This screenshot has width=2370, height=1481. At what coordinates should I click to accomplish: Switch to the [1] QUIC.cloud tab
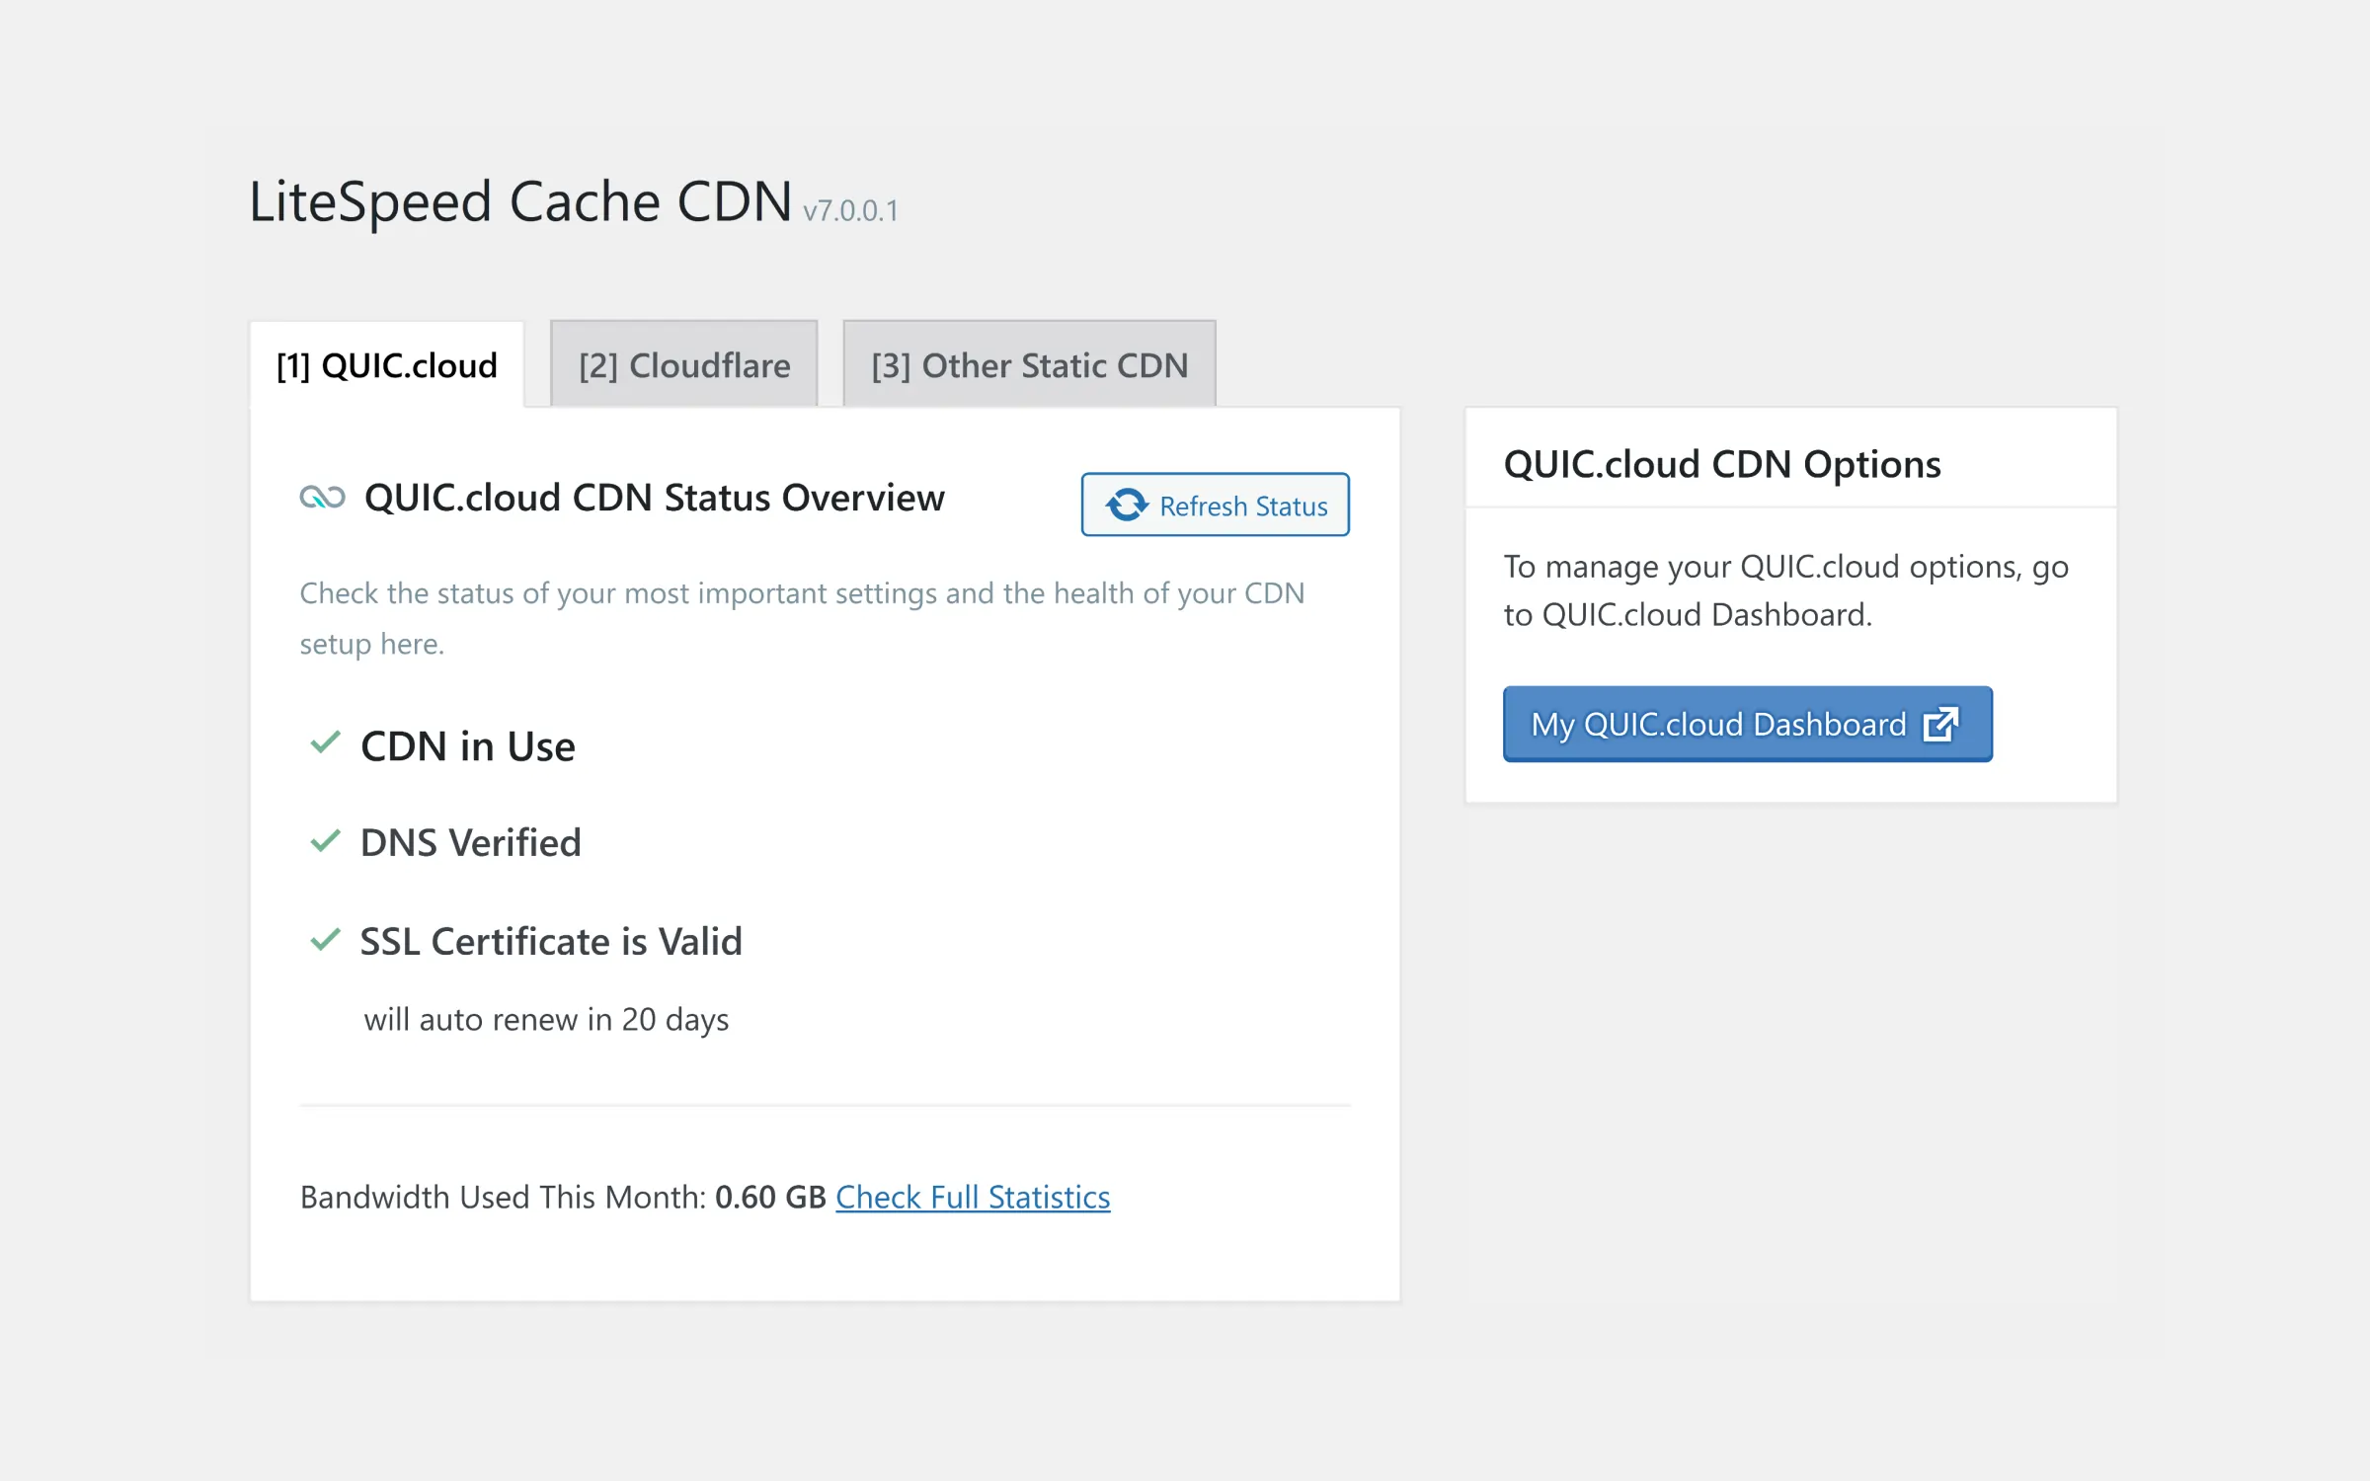387,364
